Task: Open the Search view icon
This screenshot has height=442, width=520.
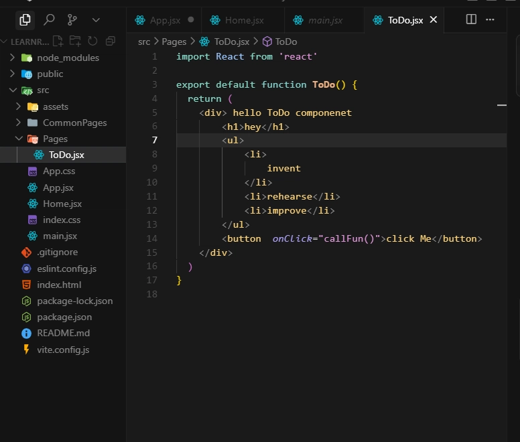Action: [x=49, y=20]
